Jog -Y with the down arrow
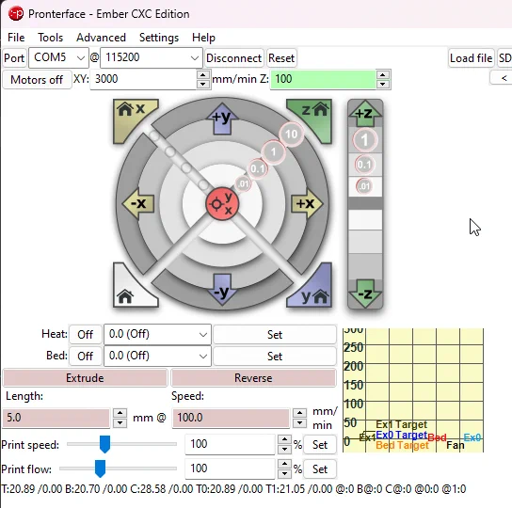Viewport: 512px width, 508px height. tap(222, 290)
